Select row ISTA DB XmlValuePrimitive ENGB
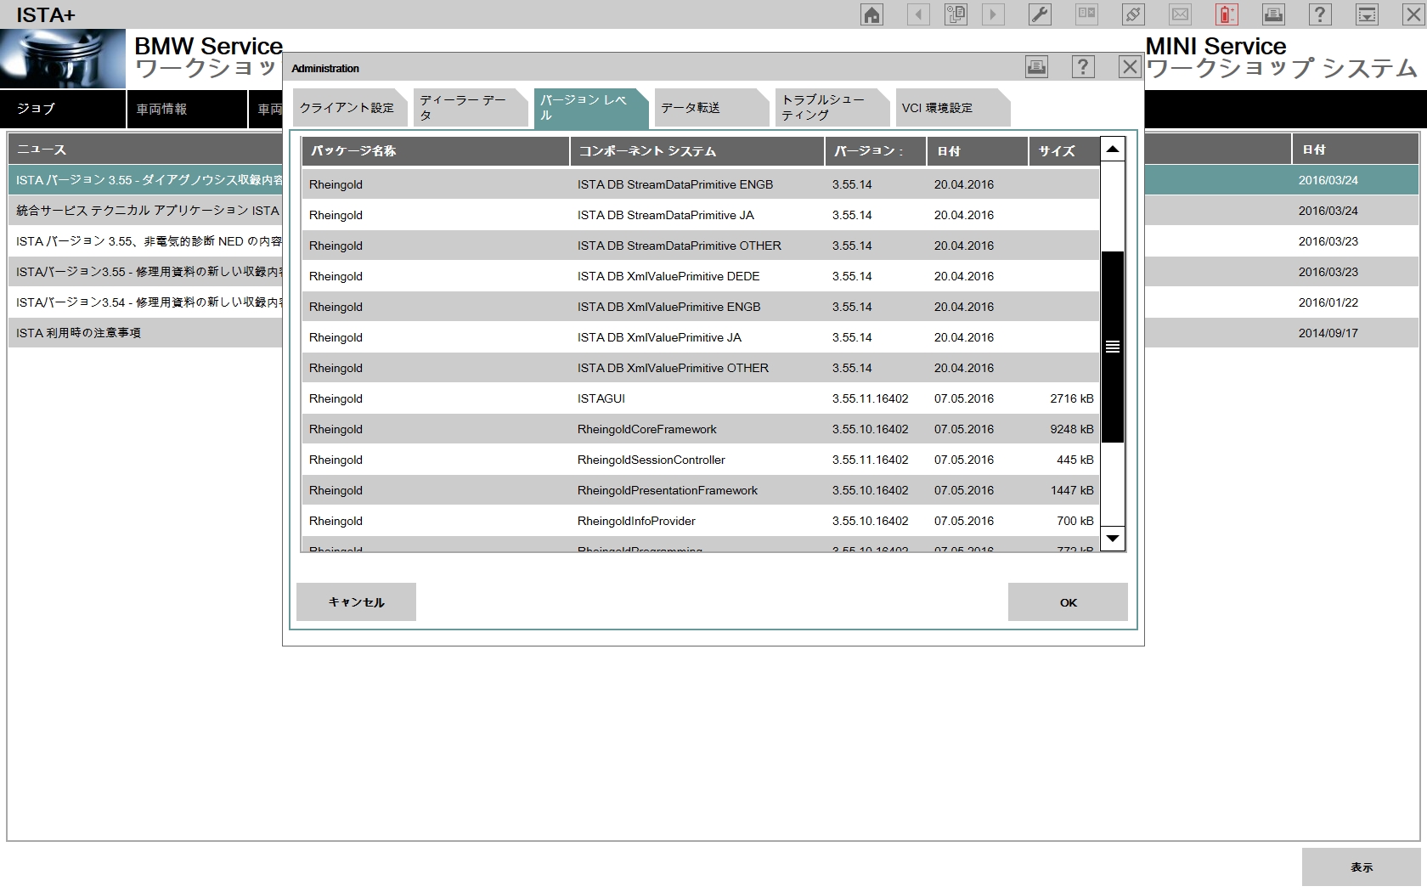Viewport: 1427px width, 892px height. 701,307
